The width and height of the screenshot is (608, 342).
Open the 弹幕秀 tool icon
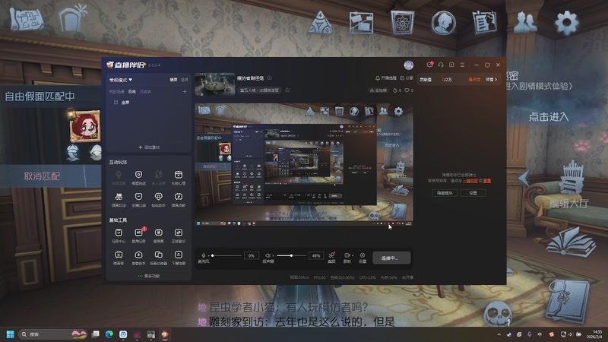pyautogui.click(x=119, y=255)
